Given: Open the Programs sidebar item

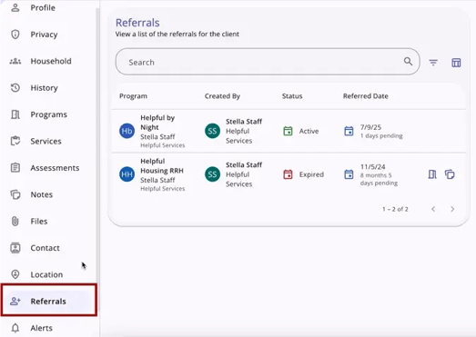Looking at the screenshot, I should pos(48,114).
